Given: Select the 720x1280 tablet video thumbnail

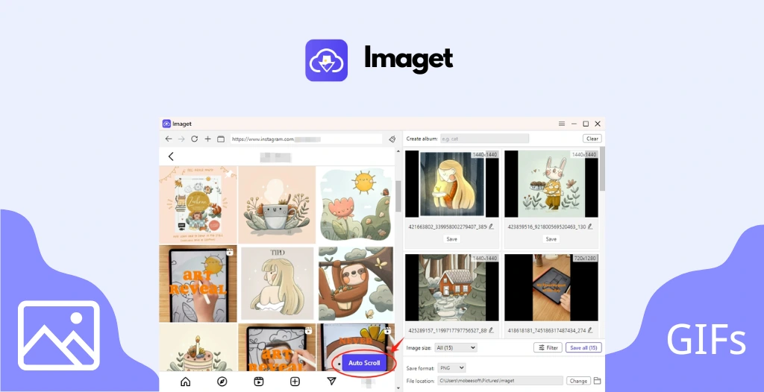Looking at the screenshot, I should [x=551, y=288].
